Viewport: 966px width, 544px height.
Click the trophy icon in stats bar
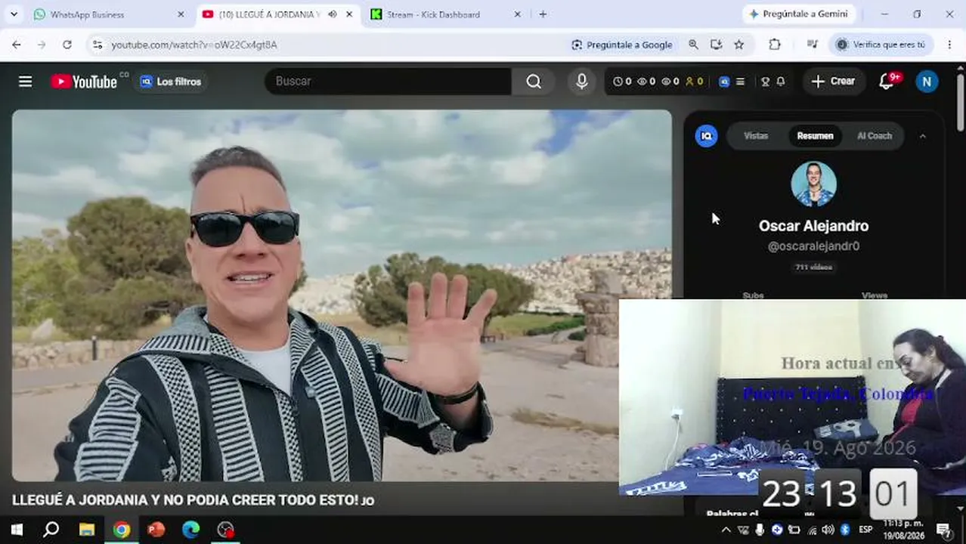765,82
